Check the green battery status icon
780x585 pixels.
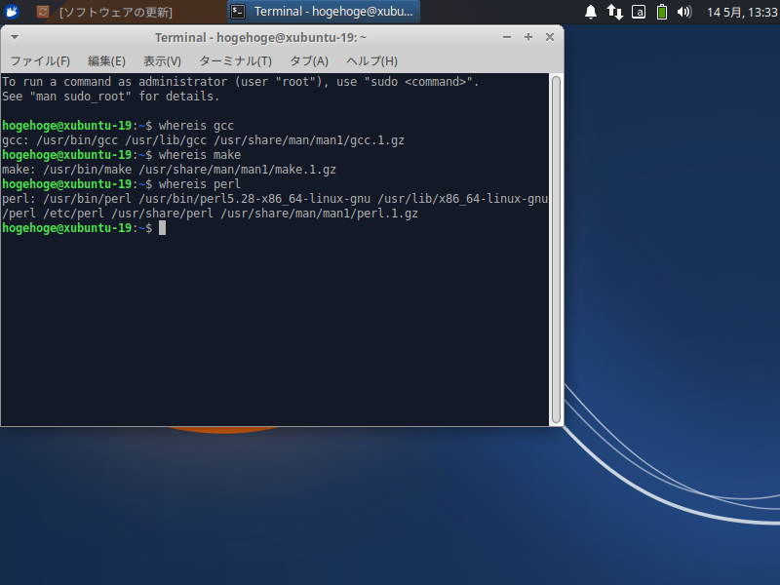(662, 12)
